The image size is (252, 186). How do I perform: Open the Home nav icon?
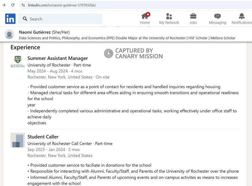point(146,16)
